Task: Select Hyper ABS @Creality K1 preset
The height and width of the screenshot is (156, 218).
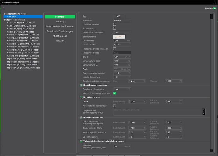Action: (22, 59)
